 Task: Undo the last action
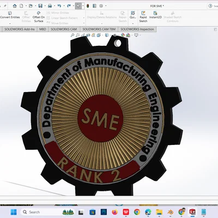59,6
